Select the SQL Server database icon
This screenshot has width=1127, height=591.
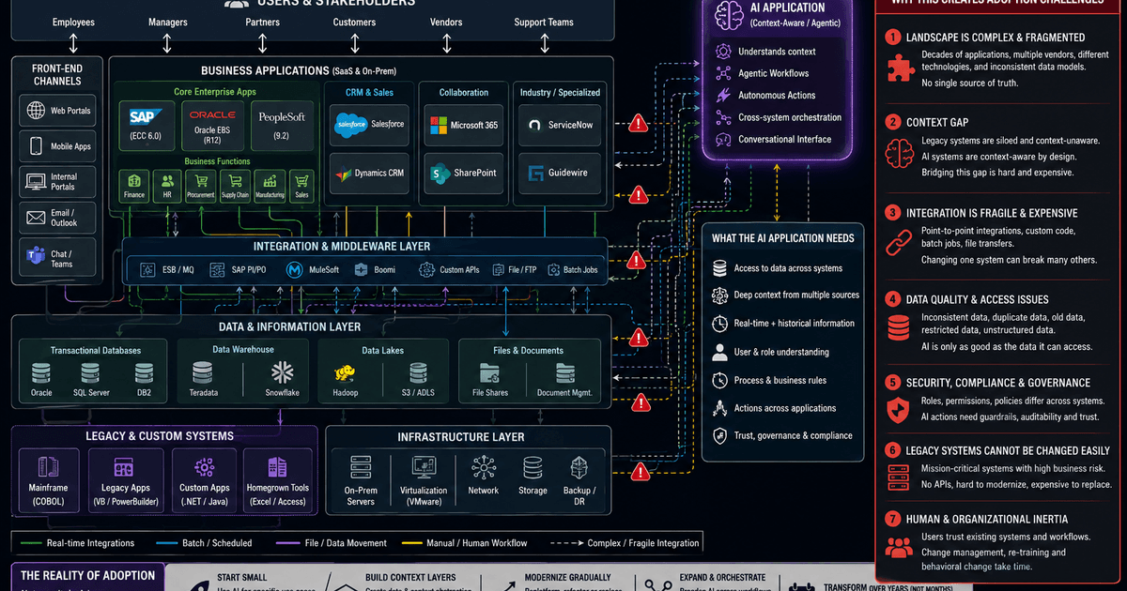[x=91, y=372]
